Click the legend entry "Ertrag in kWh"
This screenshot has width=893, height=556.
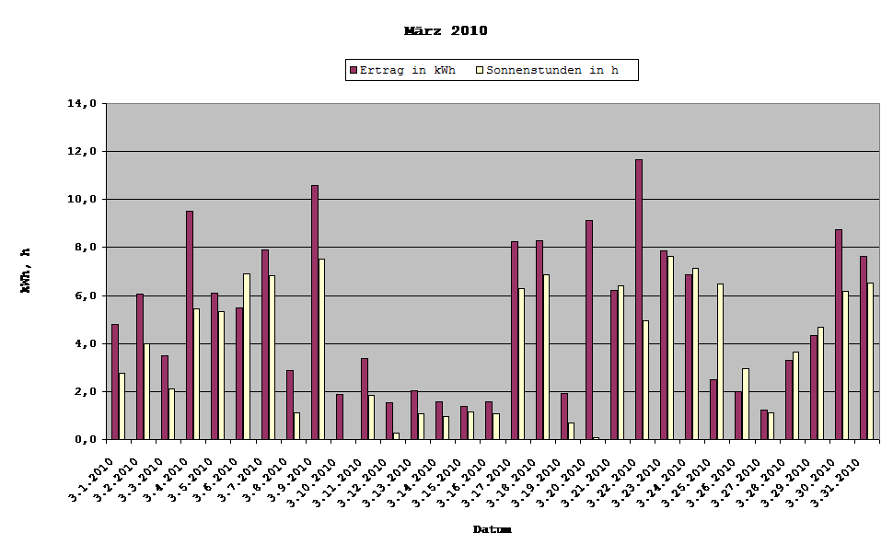click(x=408, y=69)
